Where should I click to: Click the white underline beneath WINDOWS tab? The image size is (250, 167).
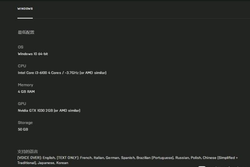tap(25, 18)
